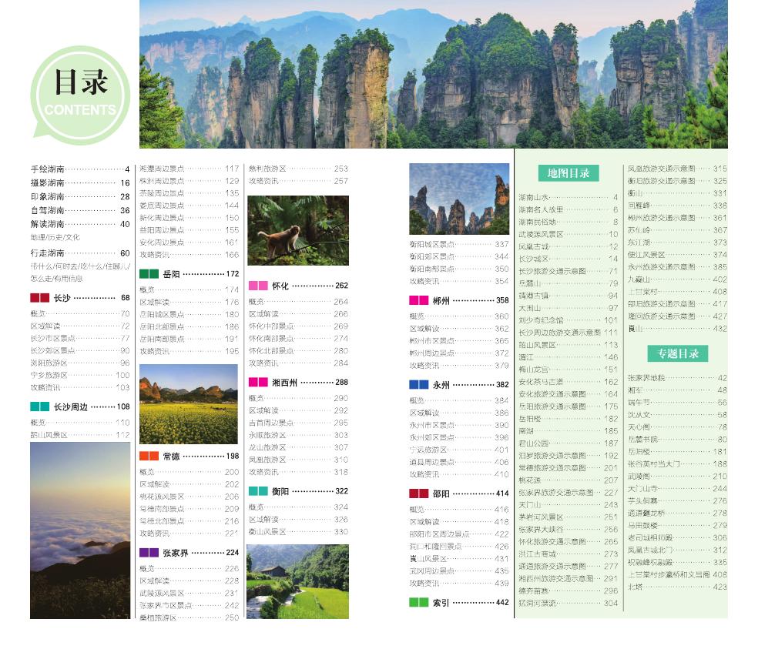Select the orange squares next to 常德
Image resolution: width=758 pixels, height=649 pixels.
149,457
